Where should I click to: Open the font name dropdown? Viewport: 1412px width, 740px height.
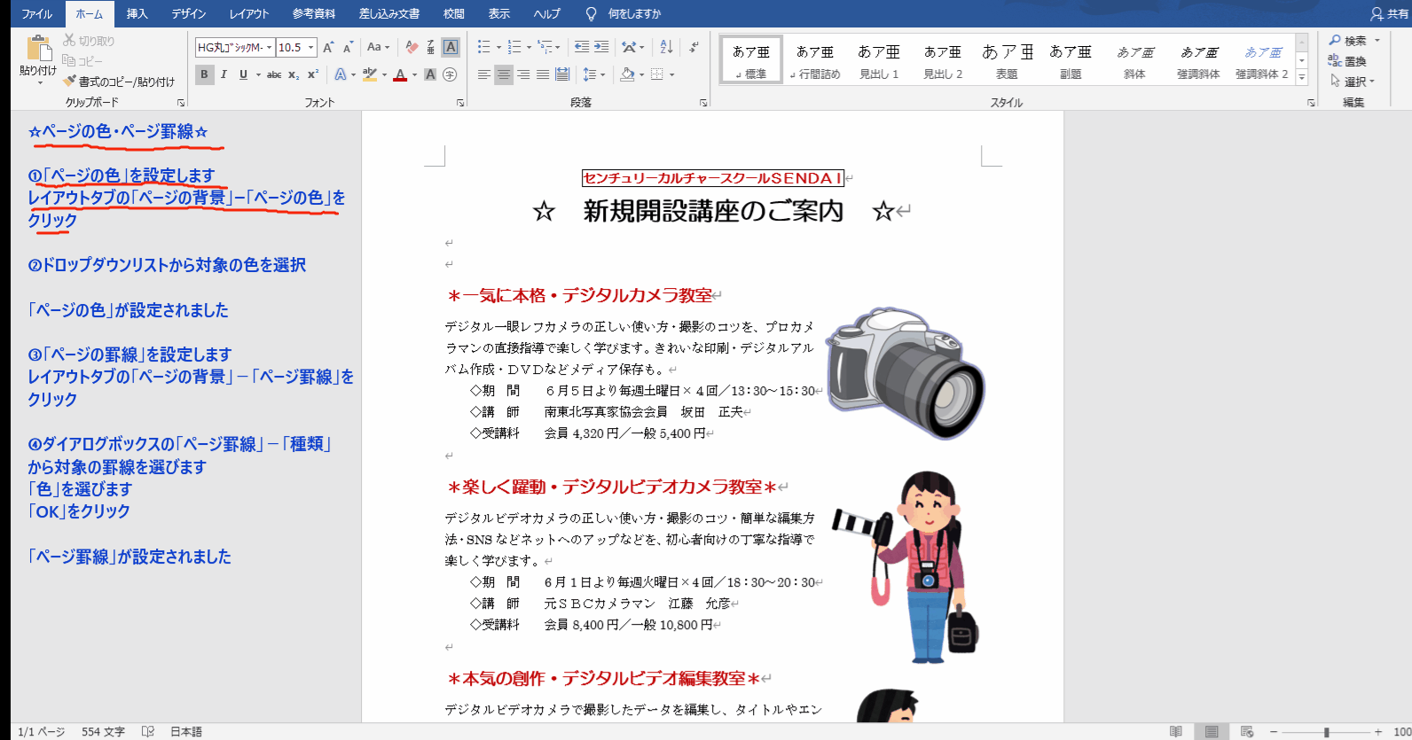click(x=269, y=48)
